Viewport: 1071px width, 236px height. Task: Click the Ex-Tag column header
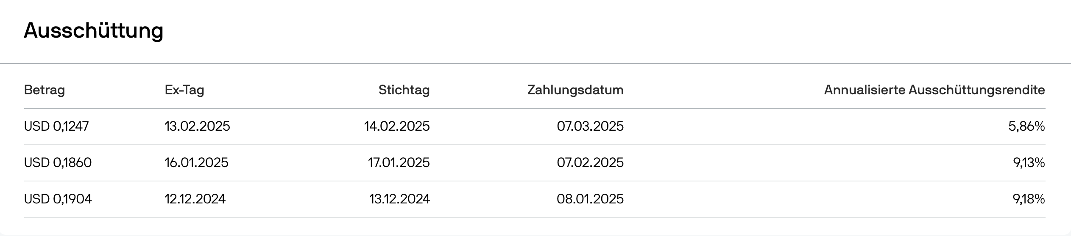(x=184, y=90)
